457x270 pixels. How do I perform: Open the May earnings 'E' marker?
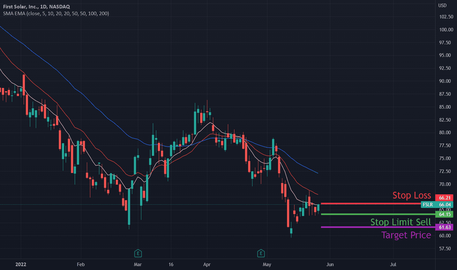pyautogui.click(x=261, y=253)
